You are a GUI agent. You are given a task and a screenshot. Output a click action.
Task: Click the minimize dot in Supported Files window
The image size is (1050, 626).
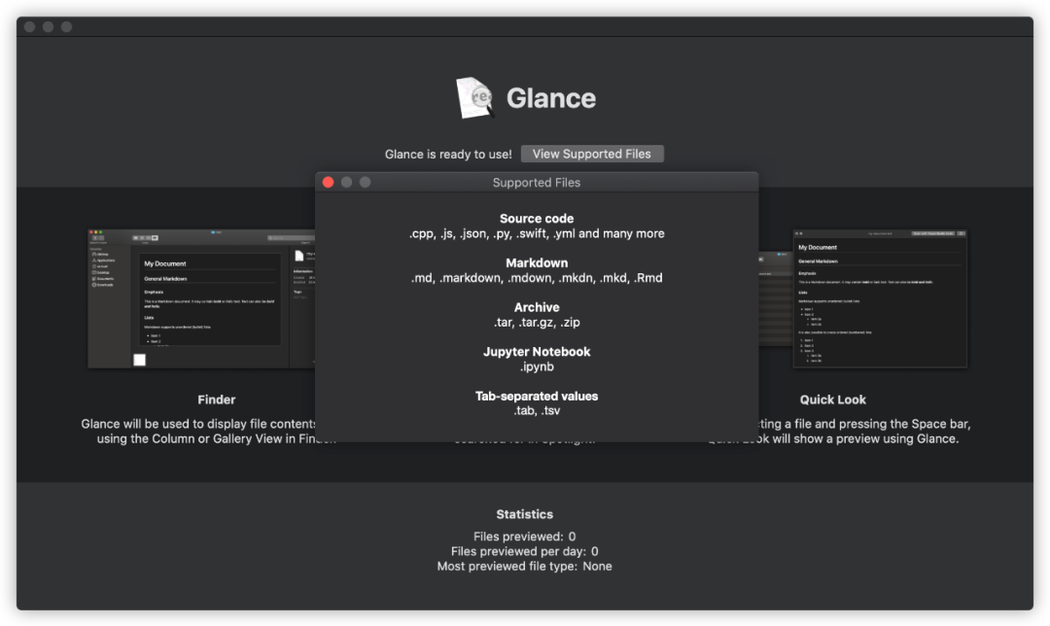click(346, 182)
